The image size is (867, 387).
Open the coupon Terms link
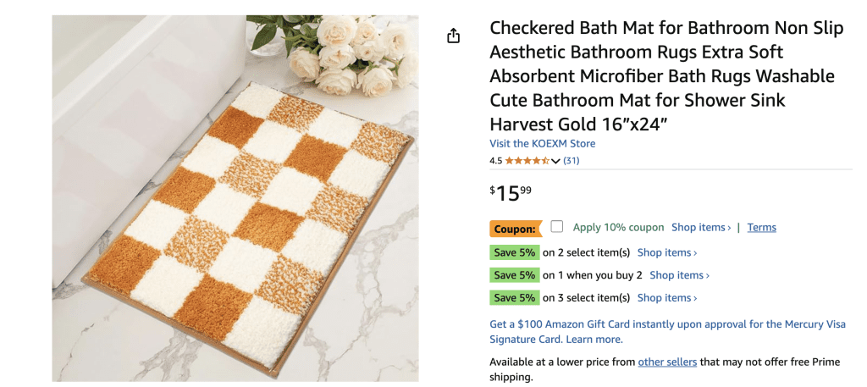[x=761, y=227]
